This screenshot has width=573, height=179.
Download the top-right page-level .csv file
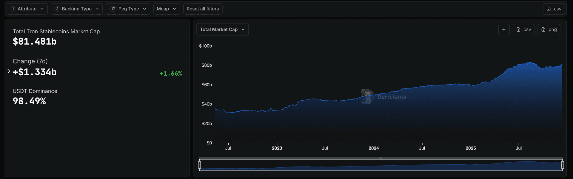click(x=554, y=9)
